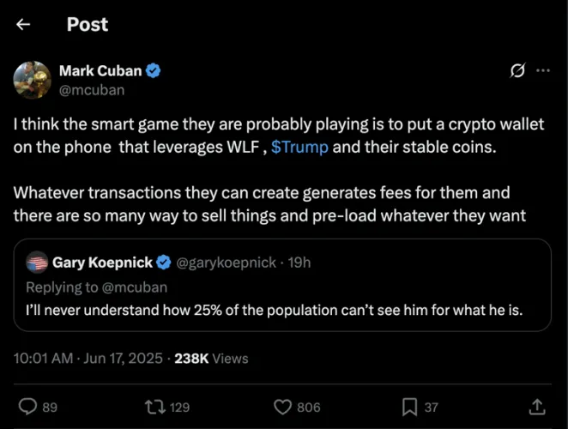Click the post timestamp 10:01 AM
This screenshot has width=568, height=429.
44,359
